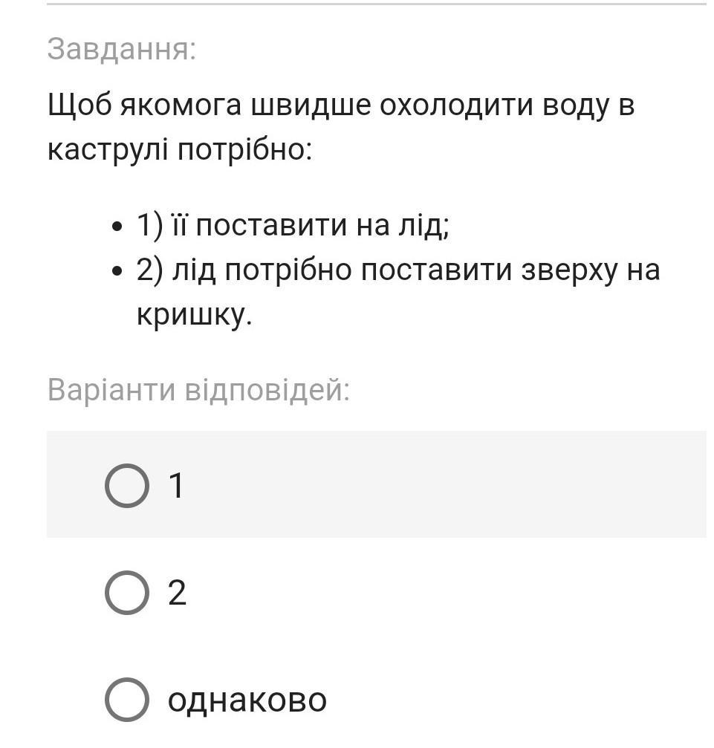Screen dimensions: 714x748
Task: Click the text "каструлі потрібно:"
Action: point(180,150)
